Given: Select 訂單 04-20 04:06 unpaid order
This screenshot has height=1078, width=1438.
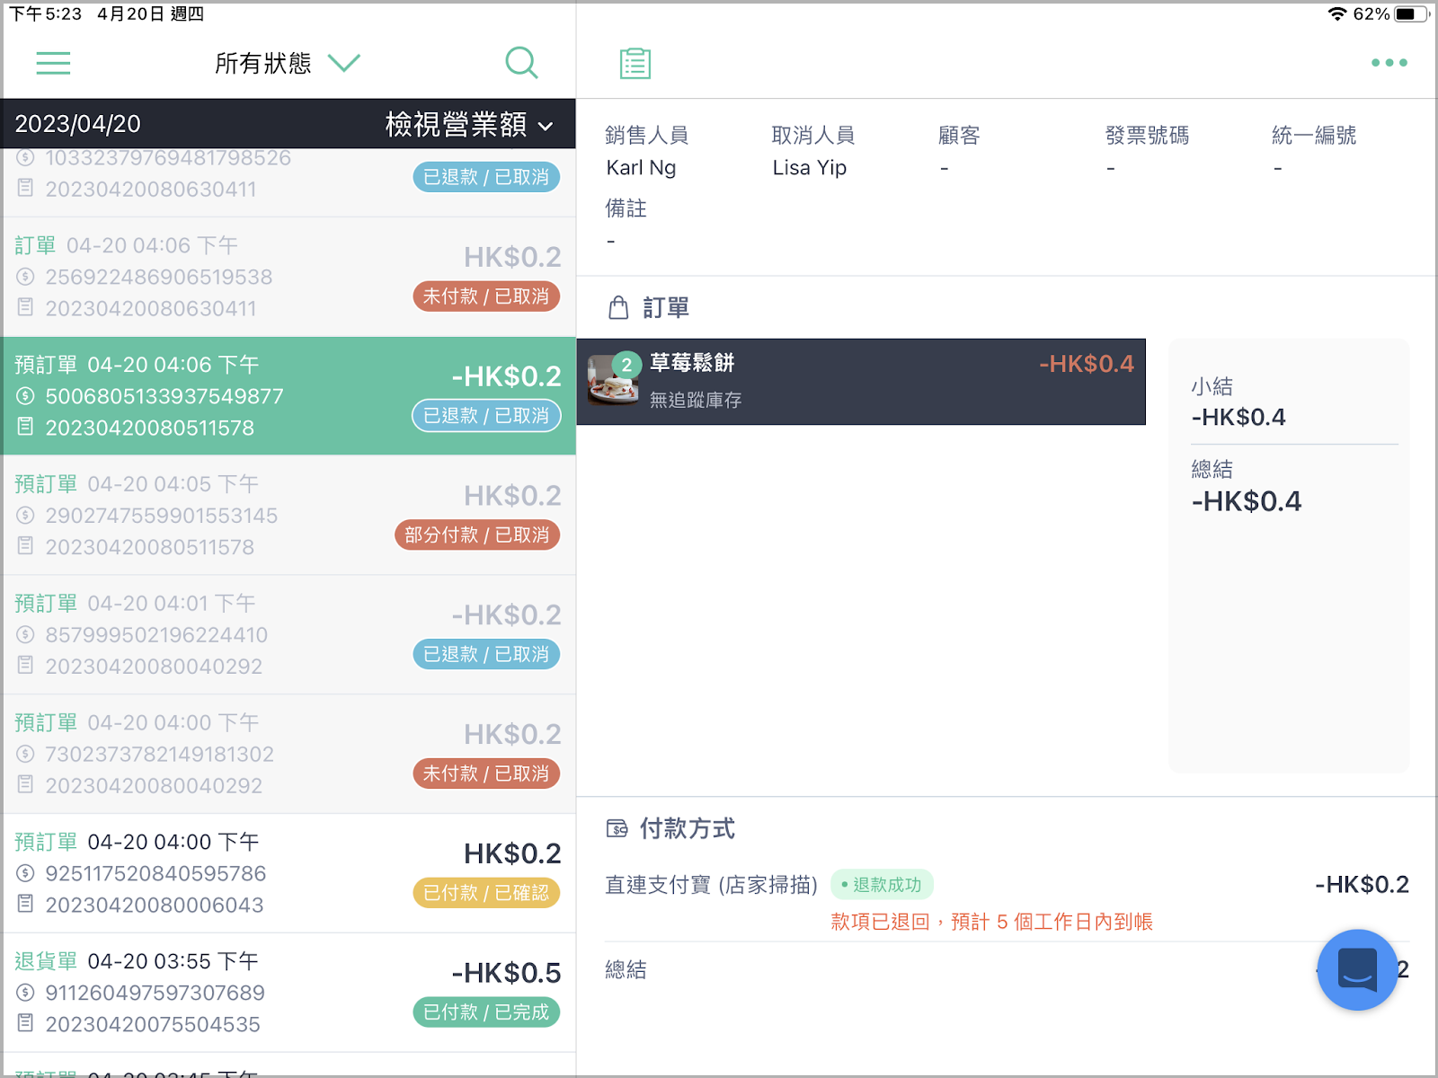Looking at the screenshot, I should point(288,277).
